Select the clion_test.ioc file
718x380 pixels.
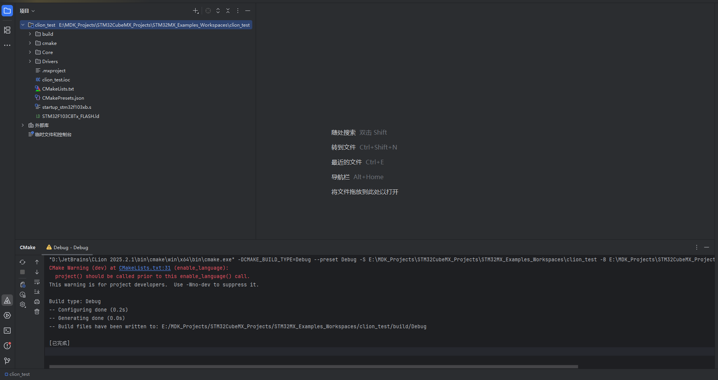pos(56,80)
